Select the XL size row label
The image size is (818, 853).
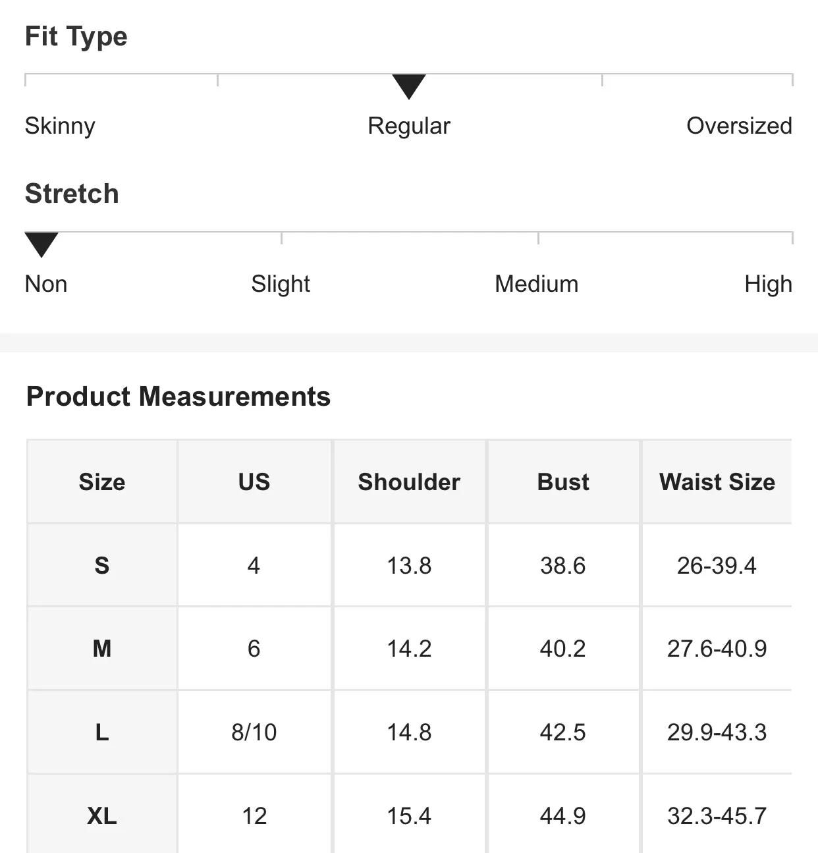click(x=102, y=816)
